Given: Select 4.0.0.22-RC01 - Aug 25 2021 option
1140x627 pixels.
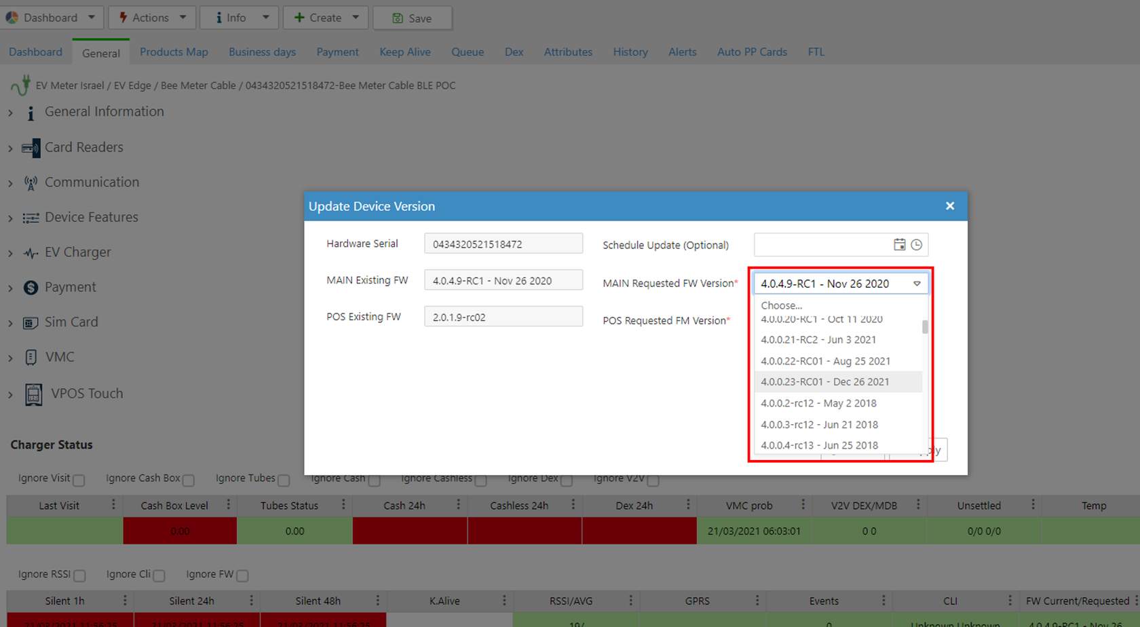Looking at the screenshot, I should [x=838, y=361].
